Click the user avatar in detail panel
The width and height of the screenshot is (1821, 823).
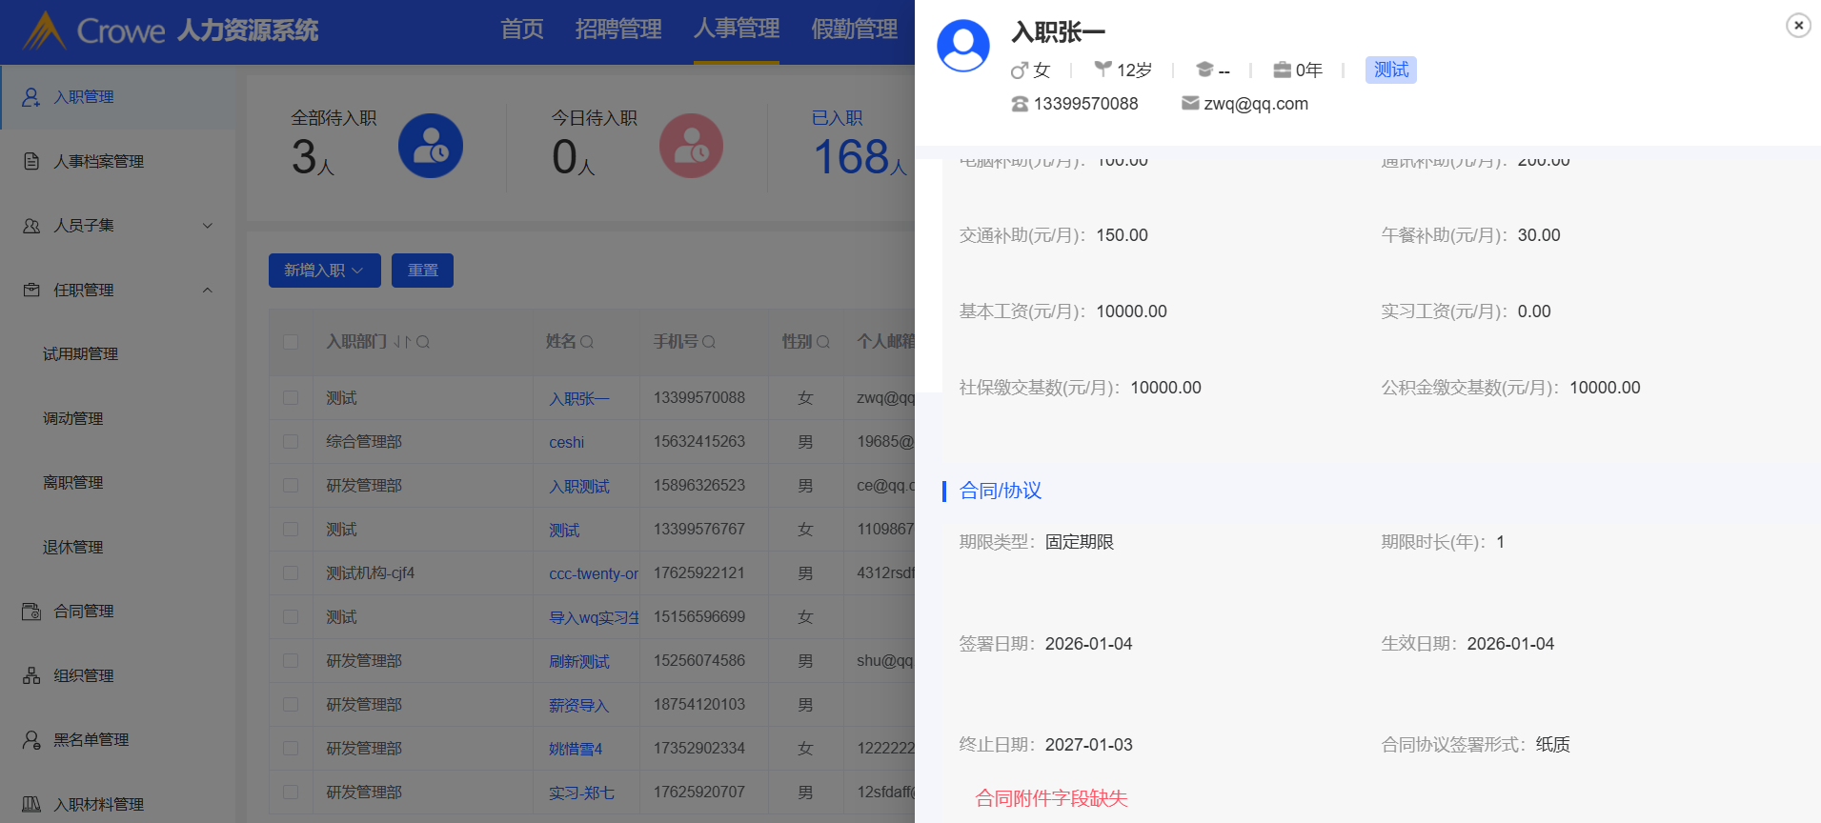click(963, 46)
